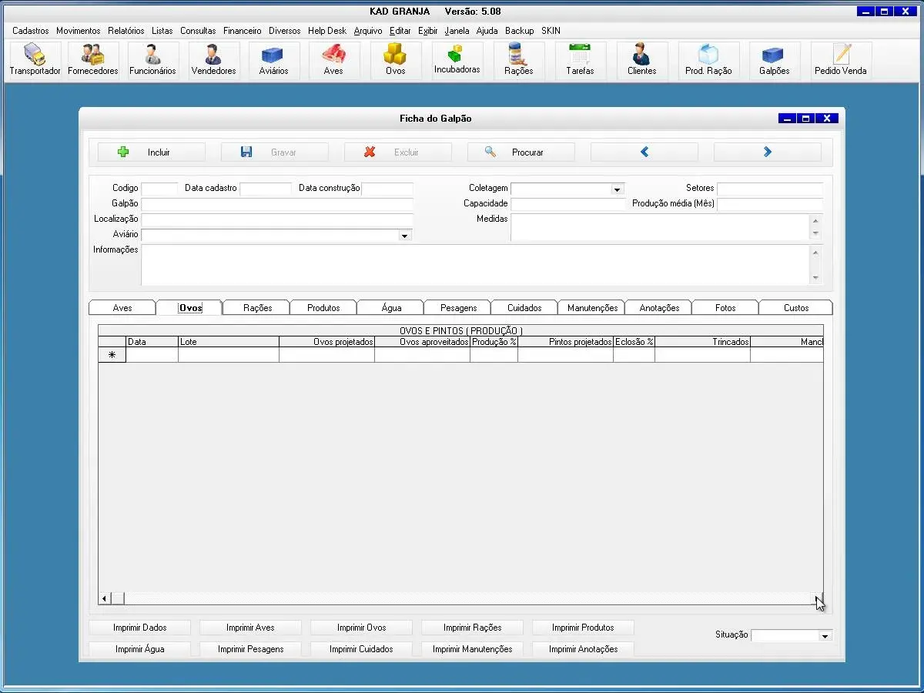Open the Transportador truck icon
Viewport: 924px width, 693px height.
pyautogui.click(x=35, y=60)
